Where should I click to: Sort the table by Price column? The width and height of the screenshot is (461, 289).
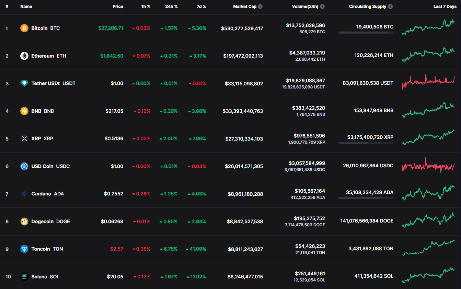coord(118,7)
